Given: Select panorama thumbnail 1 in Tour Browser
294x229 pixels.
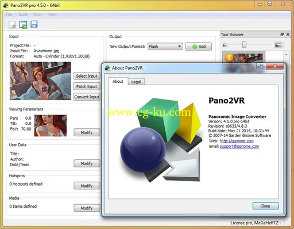Looking at the screenshot, I should pyautogui.click(x=243, y=58).
